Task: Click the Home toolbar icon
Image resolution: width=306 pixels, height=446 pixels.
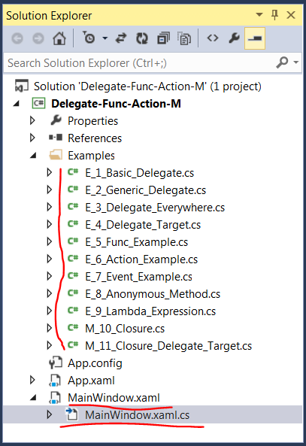Action: pos(59,38)
